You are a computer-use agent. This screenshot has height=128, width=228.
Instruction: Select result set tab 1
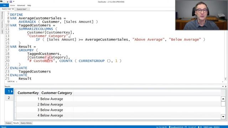point(9,91)
